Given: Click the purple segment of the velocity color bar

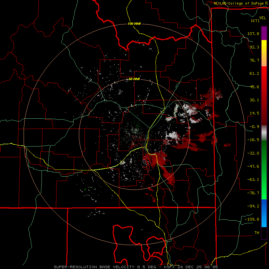Looking at the screenshot, I should coord(264,33).
